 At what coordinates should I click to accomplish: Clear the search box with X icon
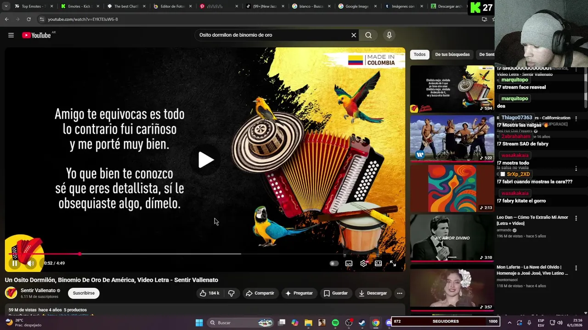click(354, 35)
